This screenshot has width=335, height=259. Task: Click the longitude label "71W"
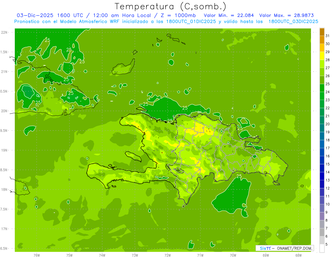click(x=200, y=255)
